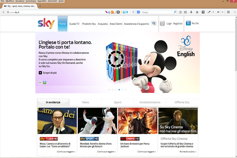Click the purple B icon in address bar

point(118,12)
